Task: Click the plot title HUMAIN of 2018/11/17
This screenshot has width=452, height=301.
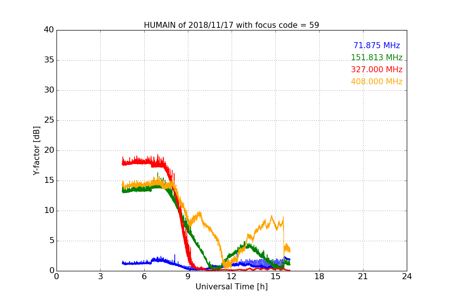Action: click(231, 25)
